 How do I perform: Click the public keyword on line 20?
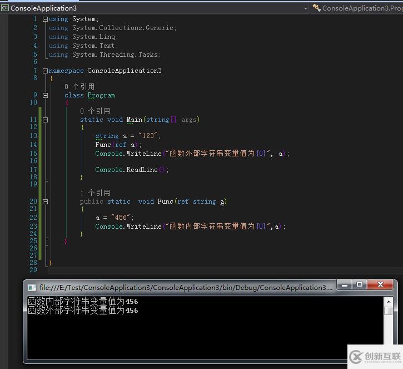pyautogui.click(x=92, y=201)
